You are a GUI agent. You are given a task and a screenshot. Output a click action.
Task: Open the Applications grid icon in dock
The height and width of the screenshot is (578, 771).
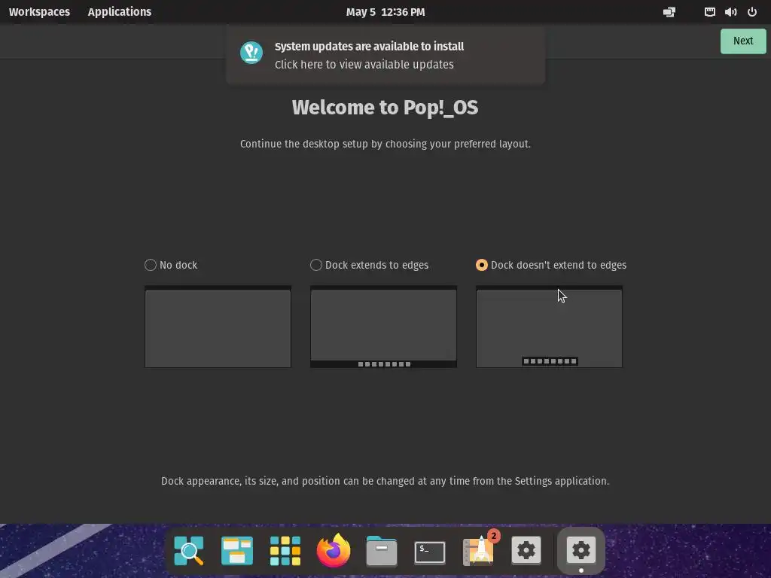click(x=285, y=551)
